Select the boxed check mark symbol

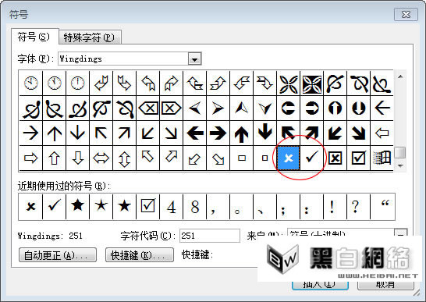[x=359, y=158]
